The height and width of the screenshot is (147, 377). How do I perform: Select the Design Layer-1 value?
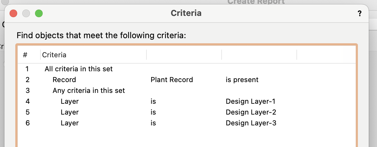(250, 101)
